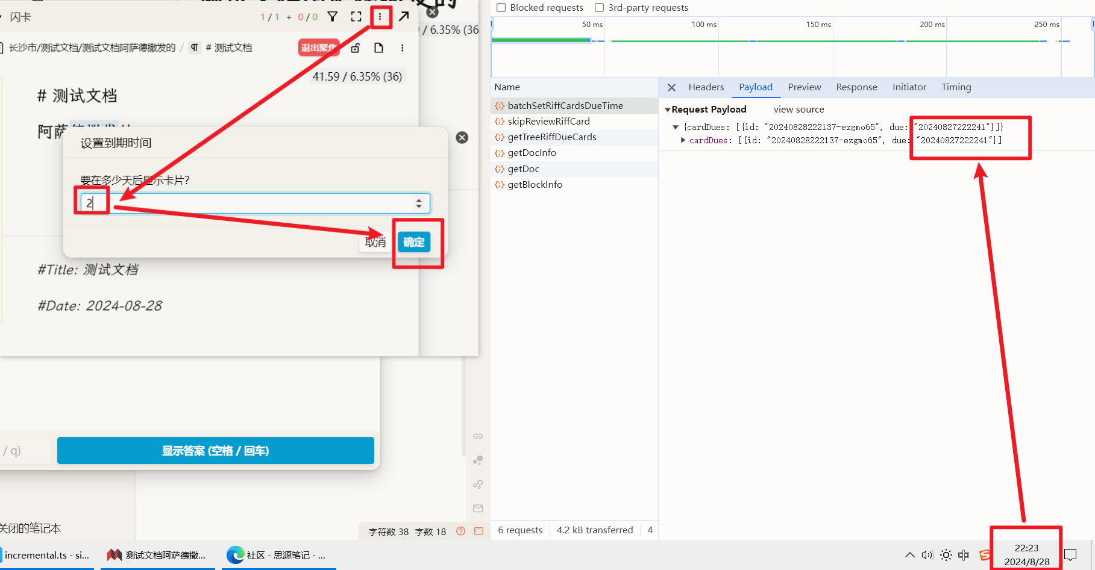The image size is (1095, 570).
Task: Open the taskbar clock showing 22:23
Action: (1027, 555)
